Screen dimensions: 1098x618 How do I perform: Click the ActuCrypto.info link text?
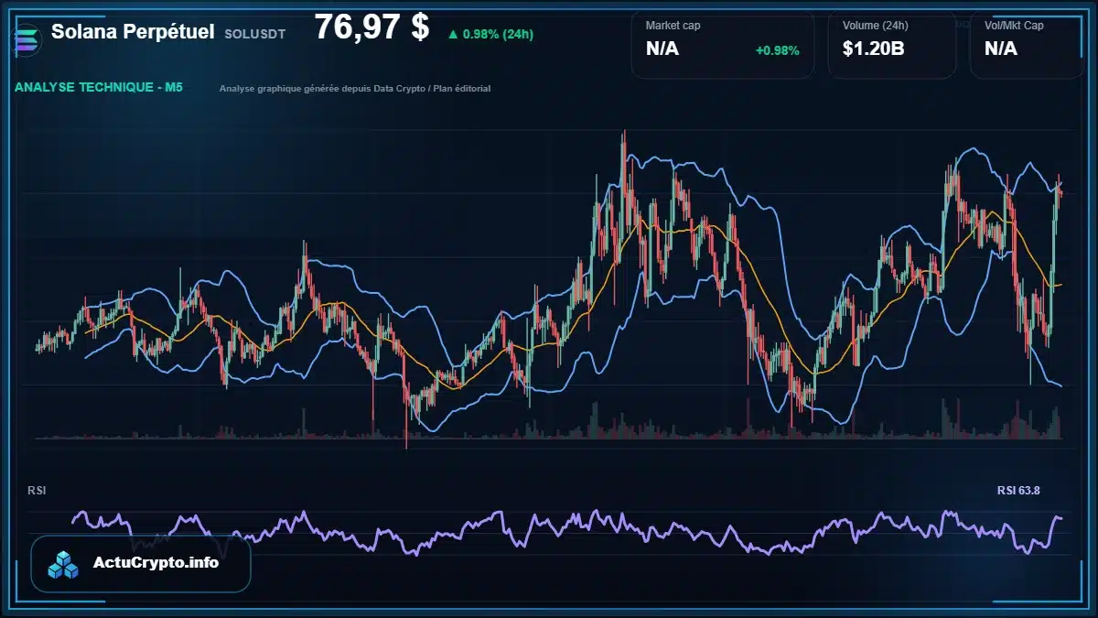156,563
